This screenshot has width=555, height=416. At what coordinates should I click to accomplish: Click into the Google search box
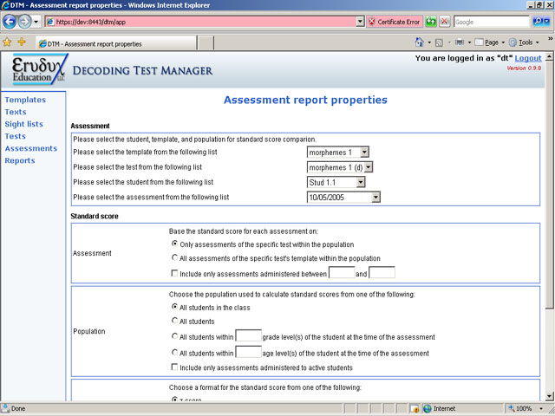tap(492, 22)
